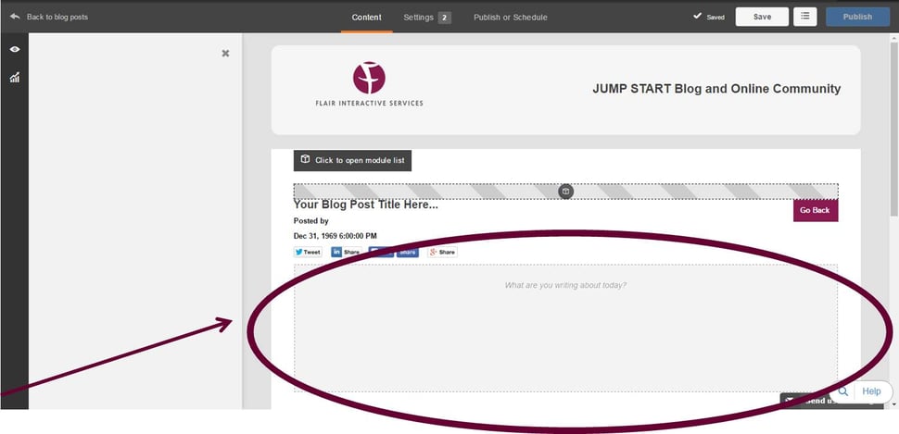Open the Settings tab
Screen dimensions: 899x434
(x=426, y=17)
